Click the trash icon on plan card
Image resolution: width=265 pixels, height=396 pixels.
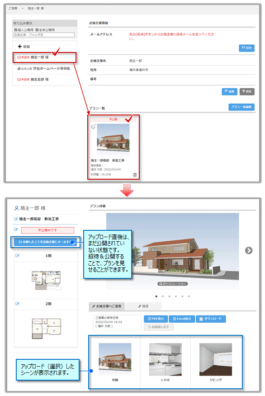point(135,175)
